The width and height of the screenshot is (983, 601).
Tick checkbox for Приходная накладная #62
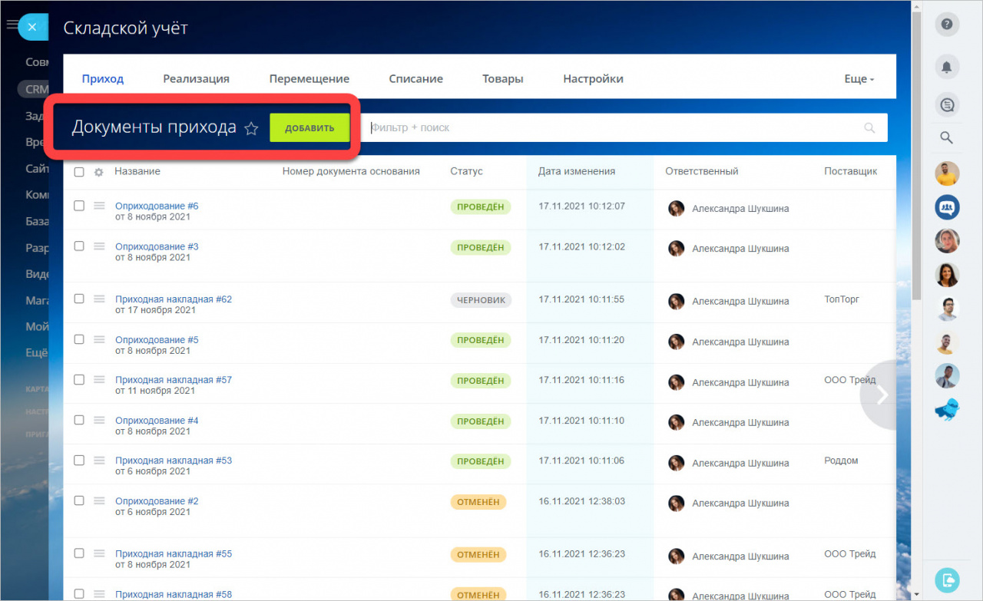(x=79, y=299)
